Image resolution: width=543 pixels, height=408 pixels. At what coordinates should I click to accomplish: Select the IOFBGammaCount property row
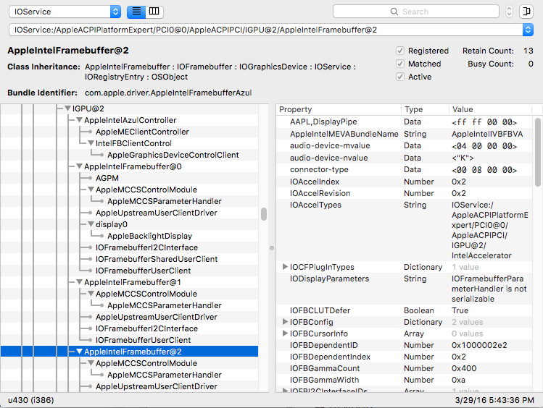tap(404, 368)
